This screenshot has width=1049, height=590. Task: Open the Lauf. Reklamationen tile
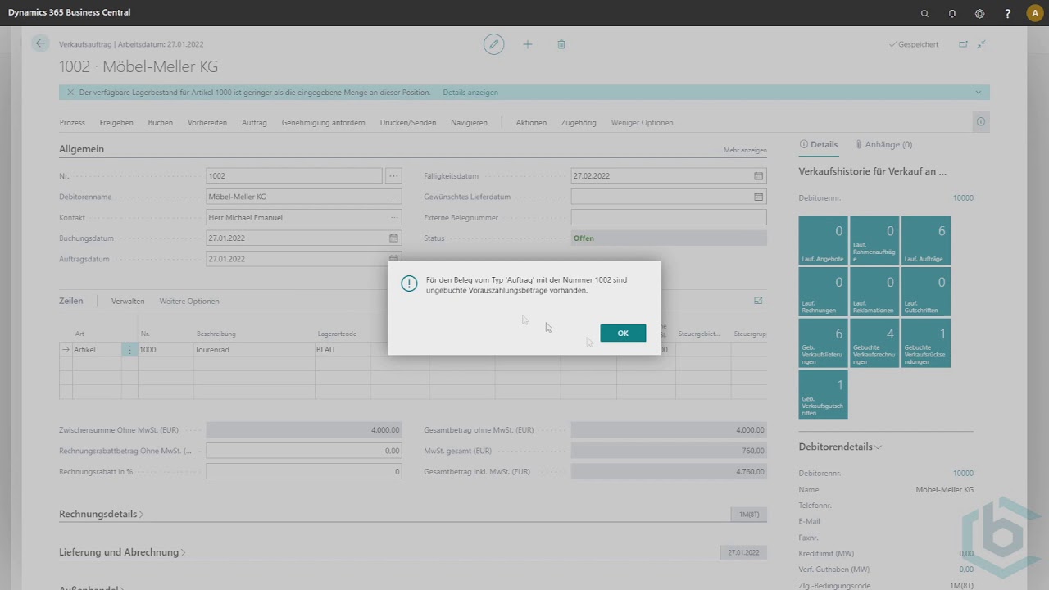(874, 292)
